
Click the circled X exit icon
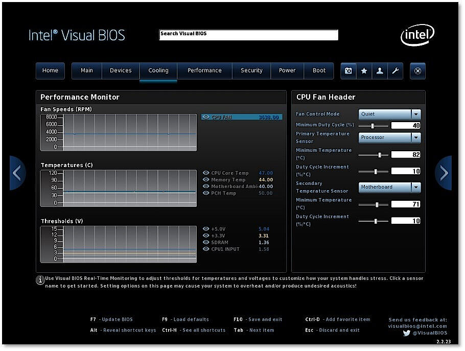[x=417, y=71]
